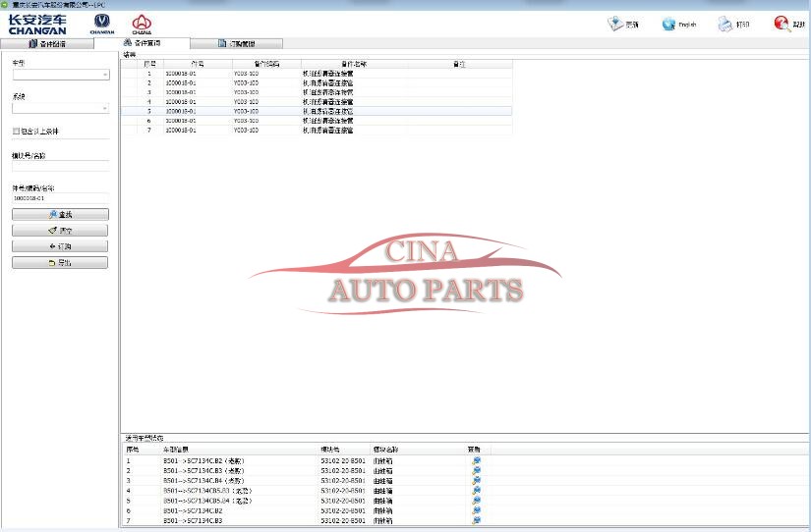This screenshot has height=532, width=811.
Task: Click view icon for last row SC7134C.B3
Action: [477, 520]
